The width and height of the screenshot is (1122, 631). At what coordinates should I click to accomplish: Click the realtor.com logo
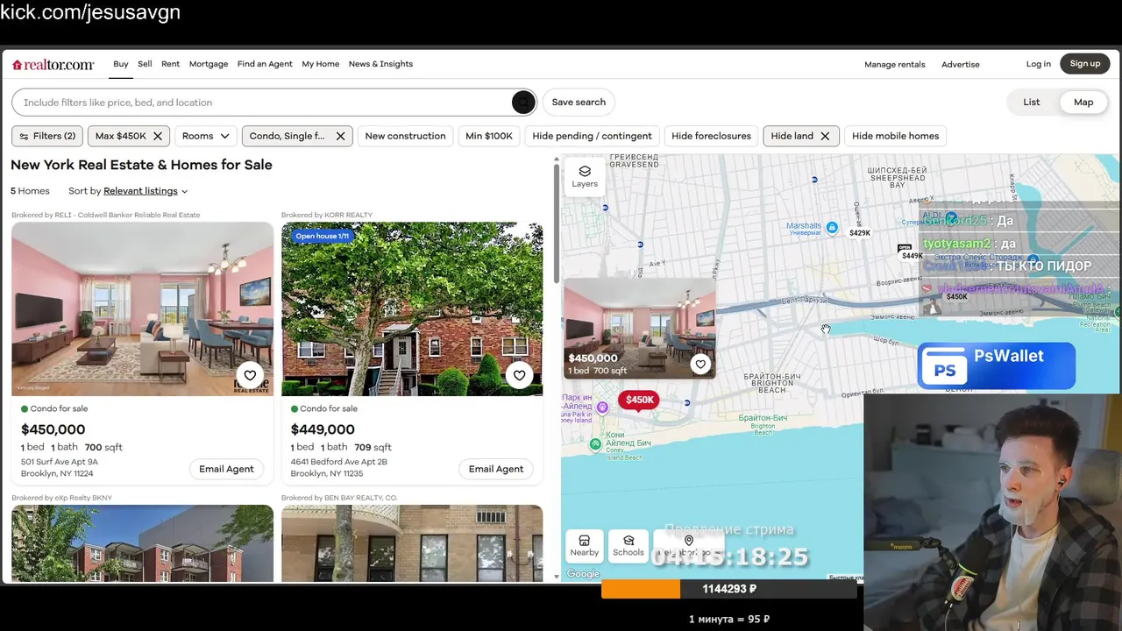[x=53, y=64]
